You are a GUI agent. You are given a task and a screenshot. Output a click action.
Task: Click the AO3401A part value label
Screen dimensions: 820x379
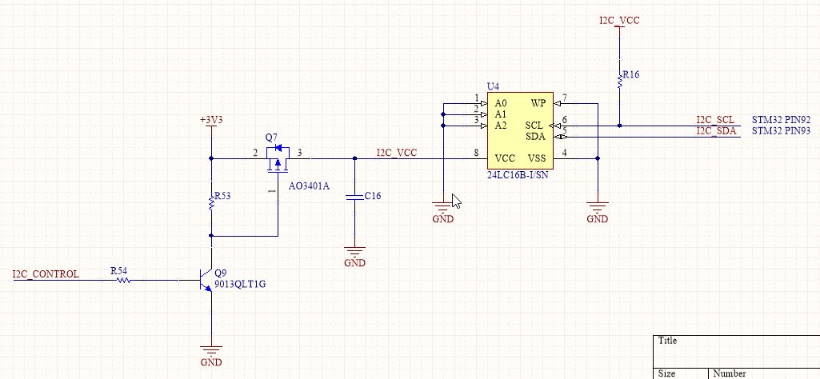pos(309,186)
